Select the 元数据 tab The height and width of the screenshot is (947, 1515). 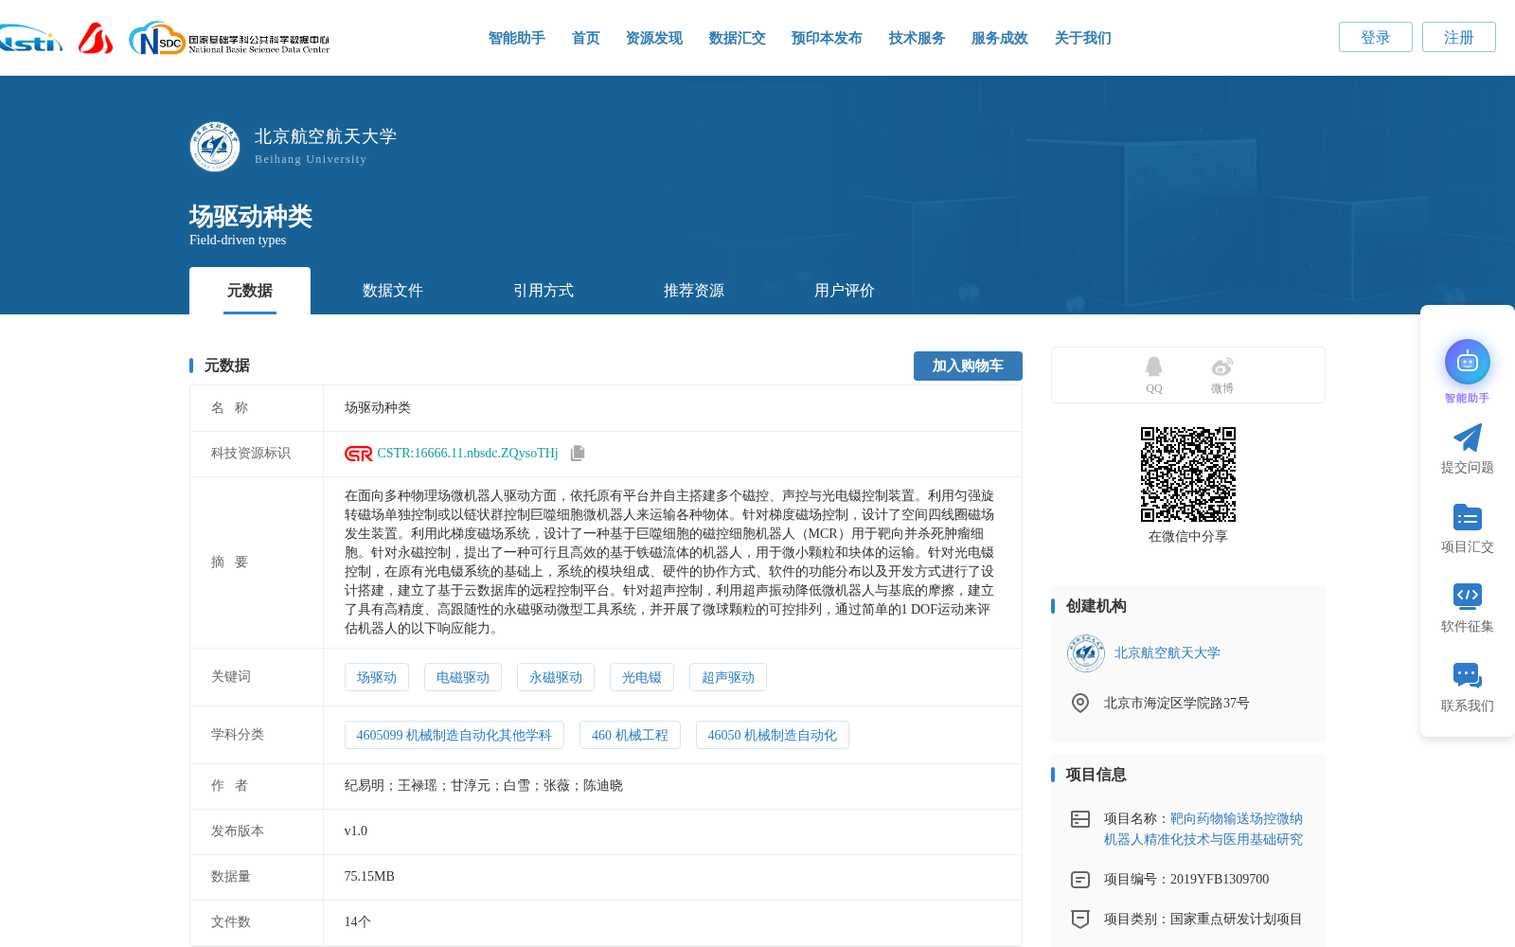(250, 291)
